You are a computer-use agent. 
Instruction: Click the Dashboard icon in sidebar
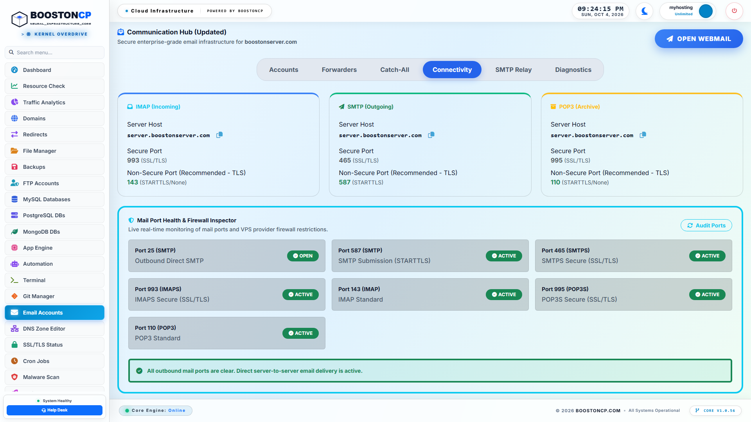click(x=14, y=70)
